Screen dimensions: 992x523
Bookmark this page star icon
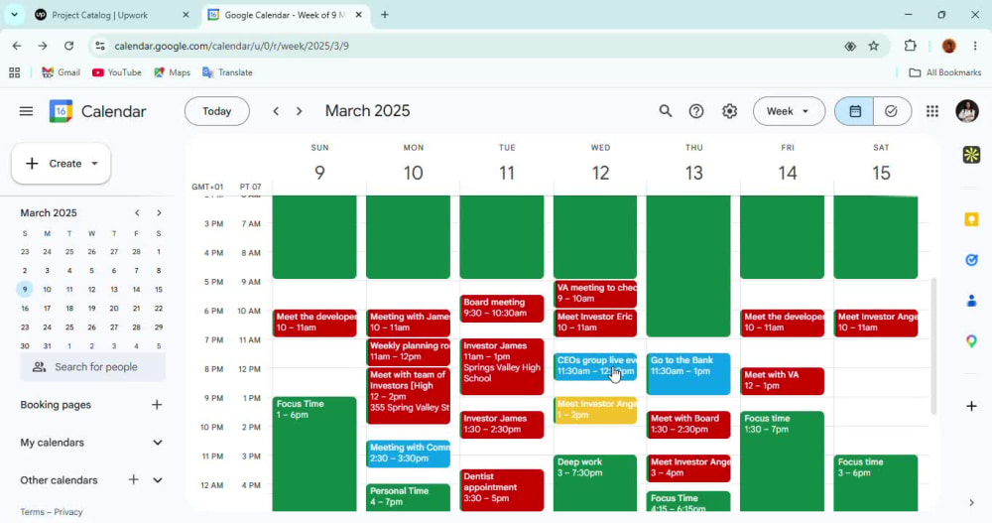[874, 46]
